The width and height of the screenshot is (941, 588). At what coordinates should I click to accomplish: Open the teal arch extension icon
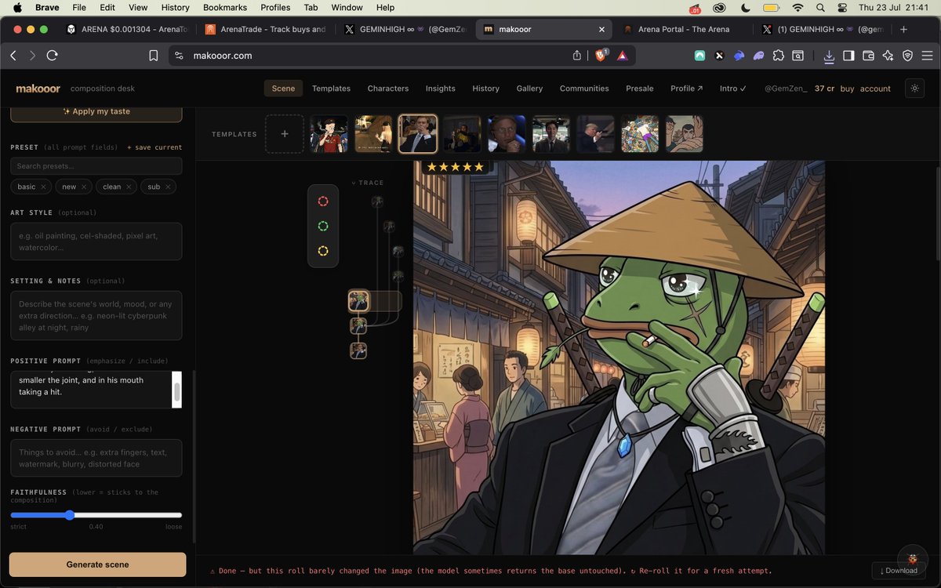point(699,56)
